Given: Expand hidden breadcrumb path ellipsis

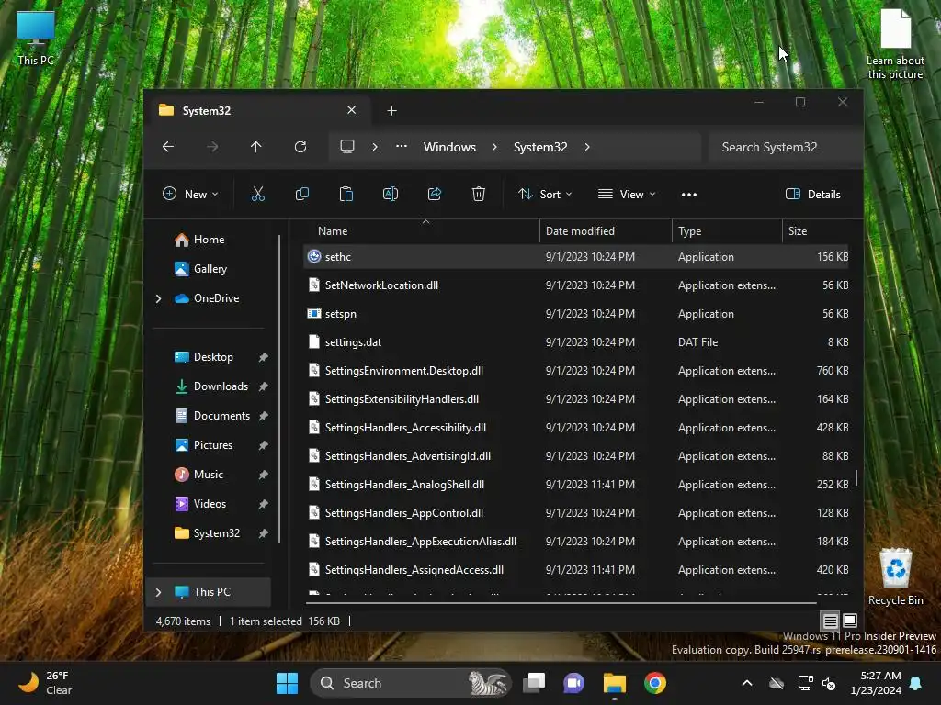Looking at the screenshot, I should tap(402, 146).
